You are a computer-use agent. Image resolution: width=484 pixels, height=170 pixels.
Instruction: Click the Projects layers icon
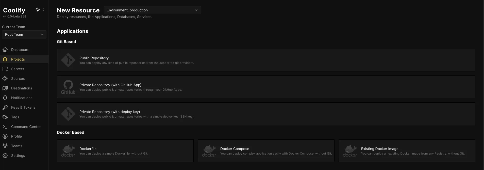5,59
